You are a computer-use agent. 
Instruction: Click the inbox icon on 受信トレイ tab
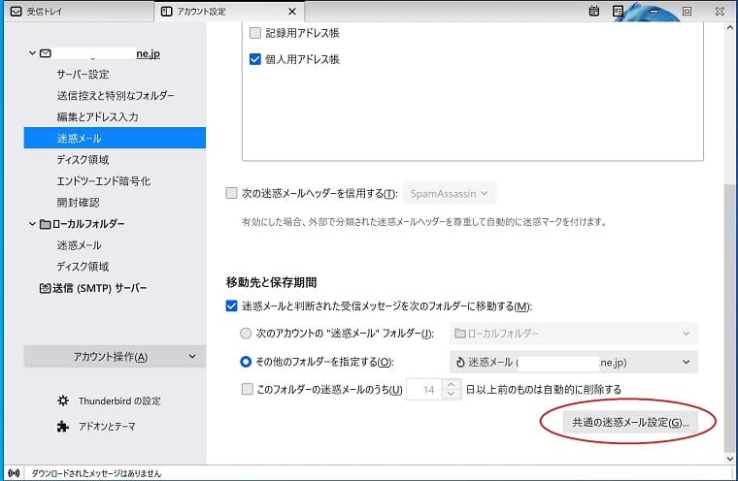[x=16, y=12]
